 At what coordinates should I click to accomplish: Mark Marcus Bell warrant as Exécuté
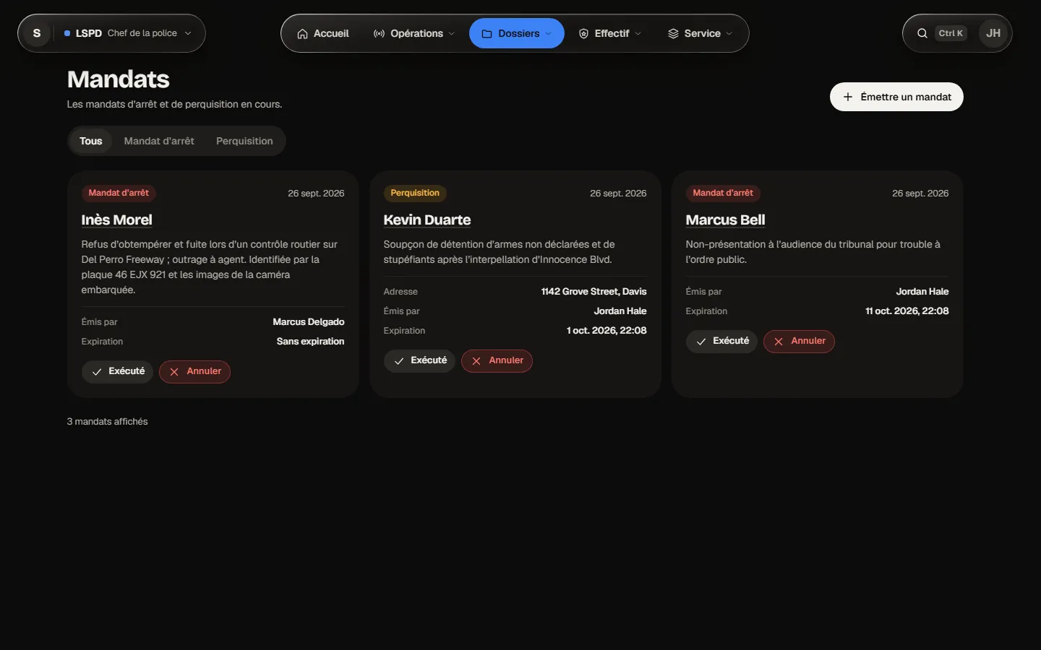721,341
